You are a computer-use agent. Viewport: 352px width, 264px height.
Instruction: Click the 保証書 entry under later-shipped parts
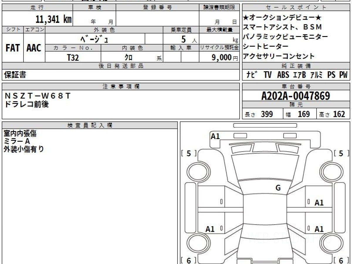pos(15,75)
